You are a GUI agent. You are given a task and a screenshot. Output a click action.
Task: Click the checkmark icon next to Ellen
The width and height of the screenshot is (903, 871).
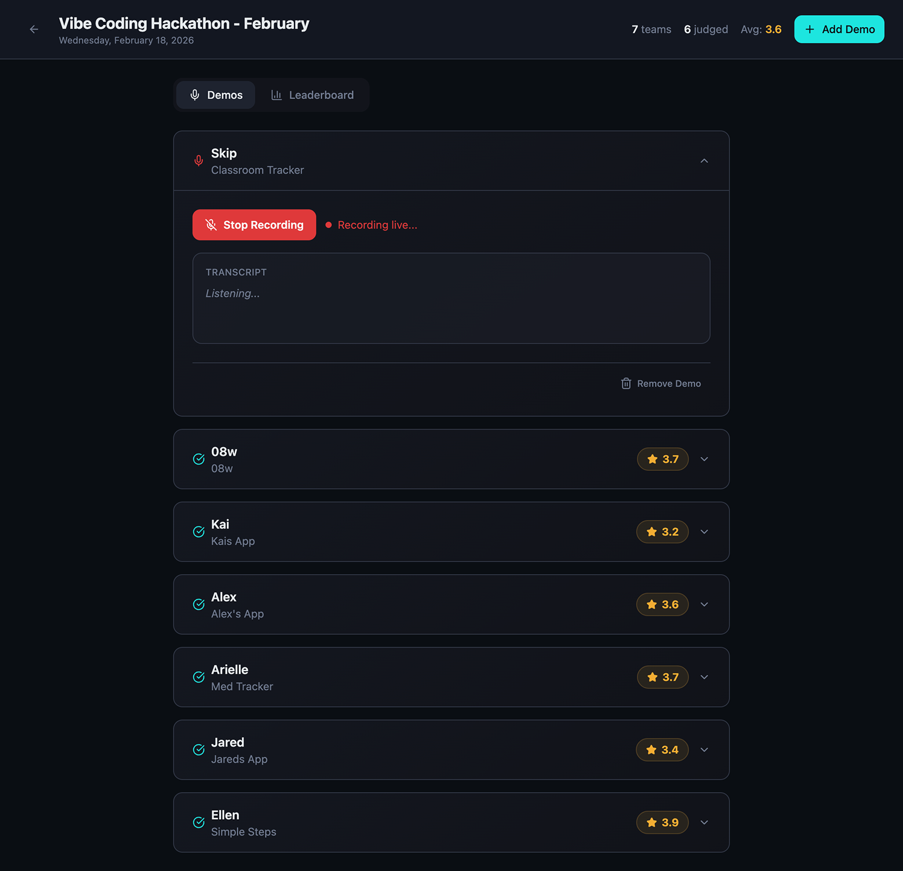[x=199, y=822]
